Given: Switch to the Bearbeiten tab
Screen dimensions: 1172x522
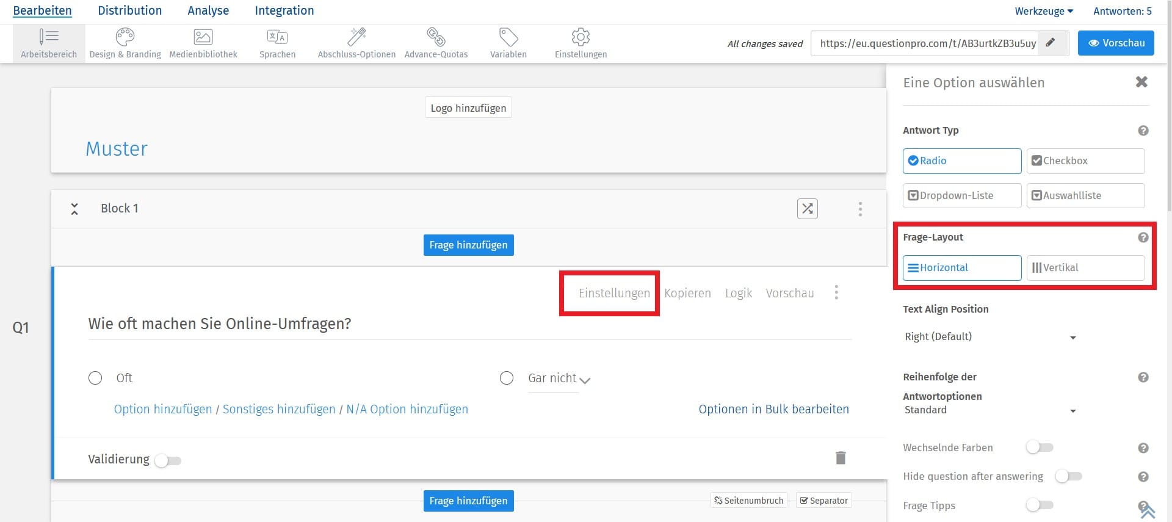Looking at the screenshot, I should 42,10.
